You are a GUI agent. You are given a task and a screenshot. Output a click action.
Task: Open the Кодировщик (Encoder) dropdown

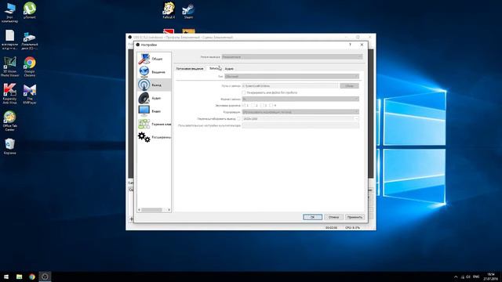click(300, 112)
